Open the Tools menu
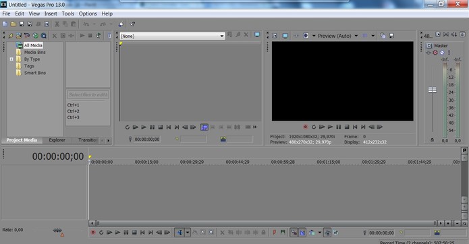This screenshot has width=469, height=244. [x=68, y=13]
